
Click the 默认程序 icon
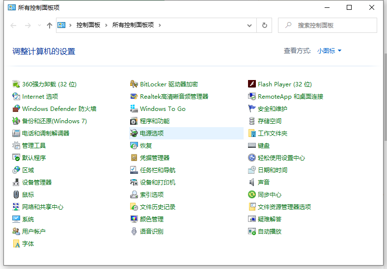point(16,158)
